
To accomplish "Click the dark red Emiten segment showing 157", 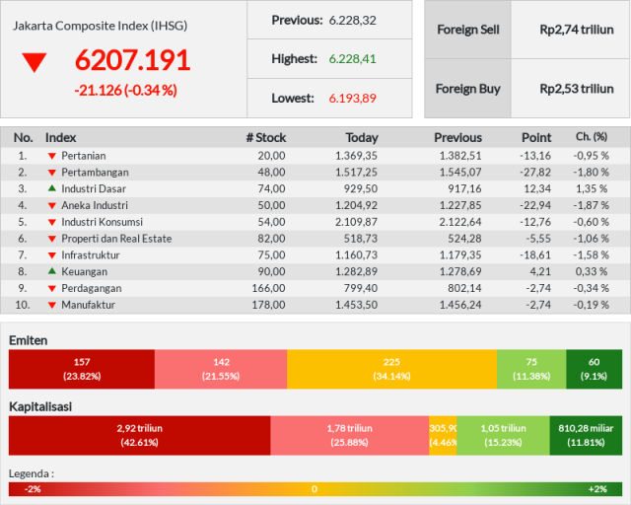I will coord(82,369).
